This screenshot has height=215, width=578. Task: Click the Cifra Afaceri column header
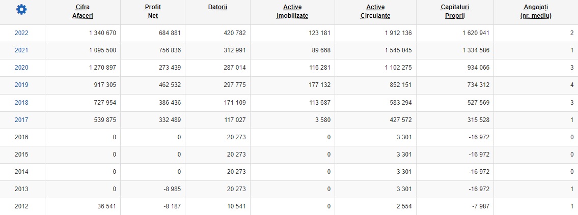click(82, 11)
